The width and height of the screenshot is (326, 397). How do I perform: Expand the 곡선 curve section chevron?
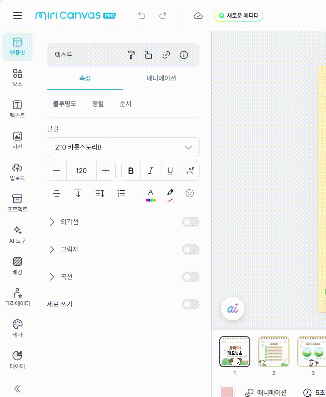pyautogui.click(x=52, y=277)
